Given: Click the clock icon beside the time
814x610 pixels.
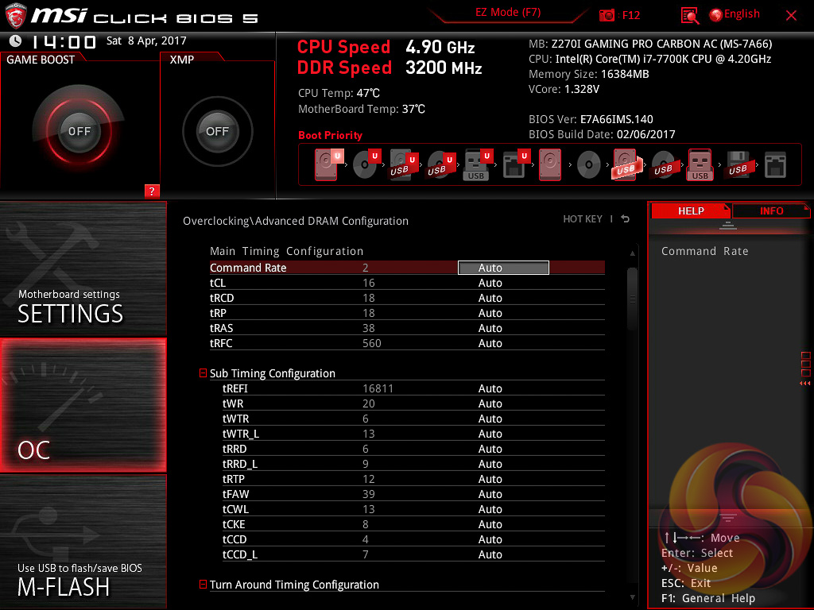Looking at the screenshot, I should coord(16,41).
